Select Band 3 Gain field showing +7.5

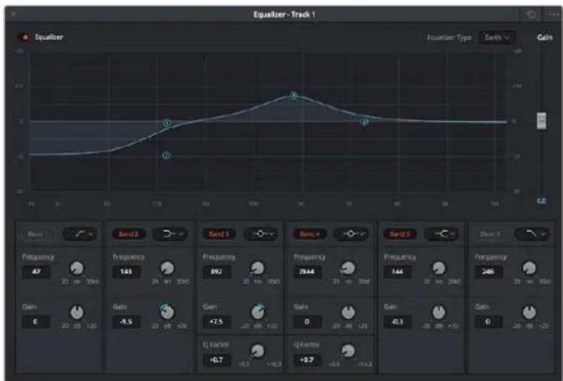pyautogui.click(x=217, y=322)
